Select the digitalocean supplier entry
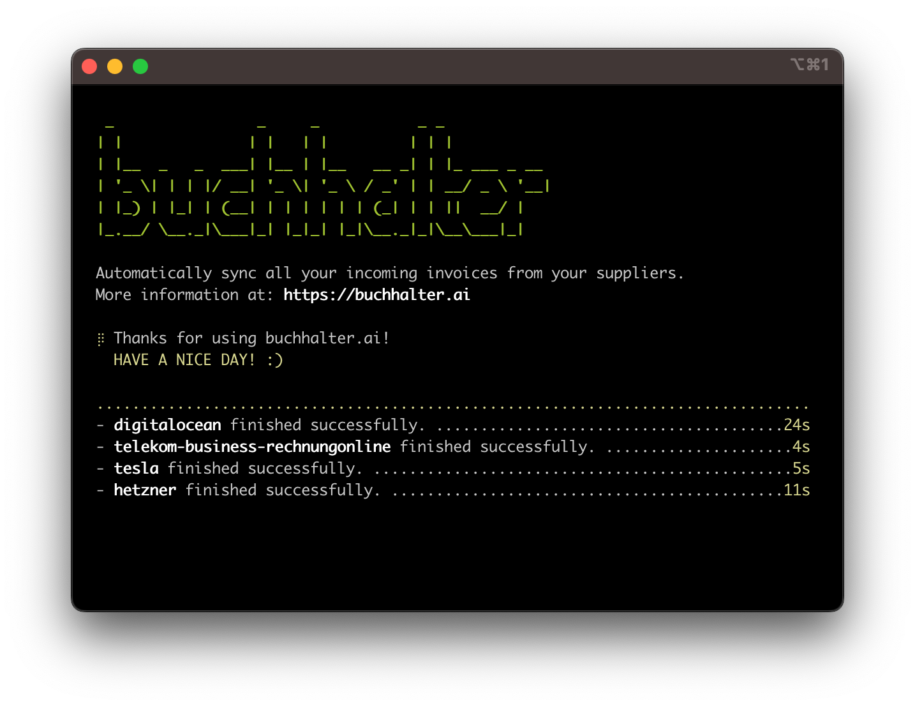The height and width of the screenshot is (706, 915). [x=167, y=424]
